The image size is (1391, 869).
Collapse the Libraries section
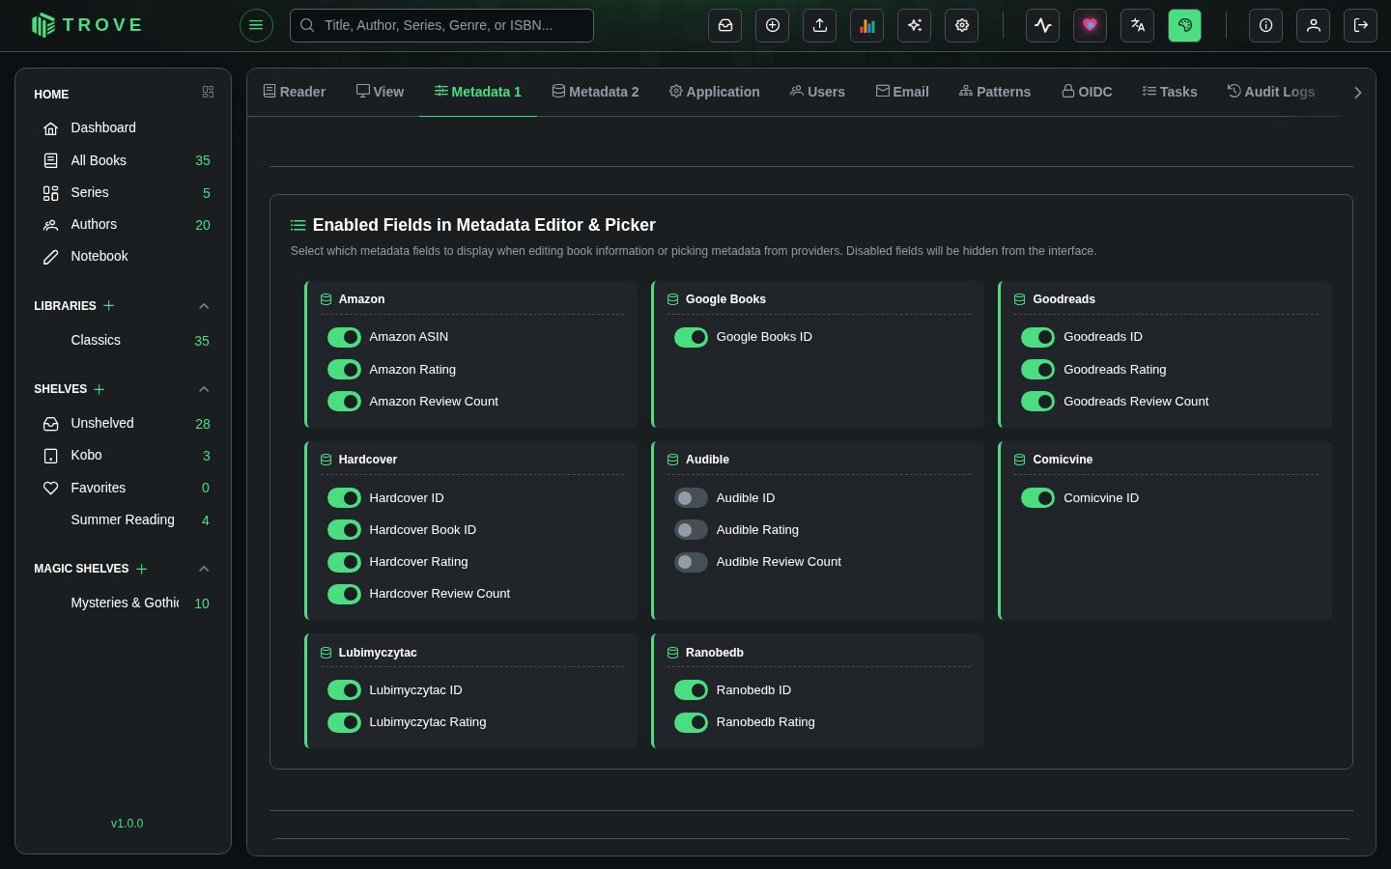pos(204,306)
